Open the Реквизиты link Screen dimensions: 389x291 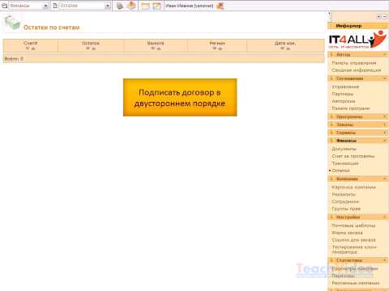[344, 195]
